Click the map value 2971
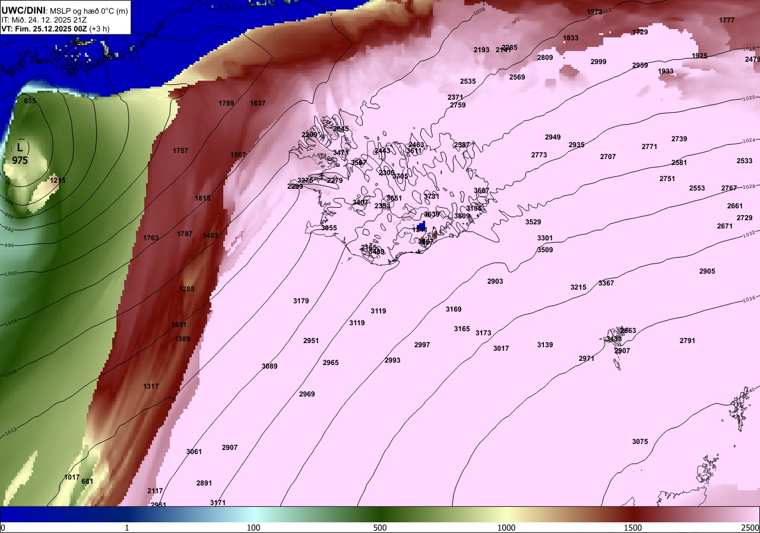The height and width of the screenshot is (533, 760). pos(587,358)
